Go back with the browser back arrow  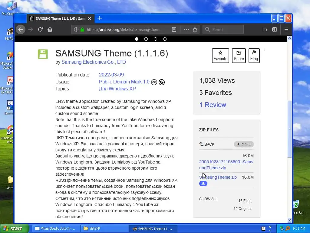[21, 29]
